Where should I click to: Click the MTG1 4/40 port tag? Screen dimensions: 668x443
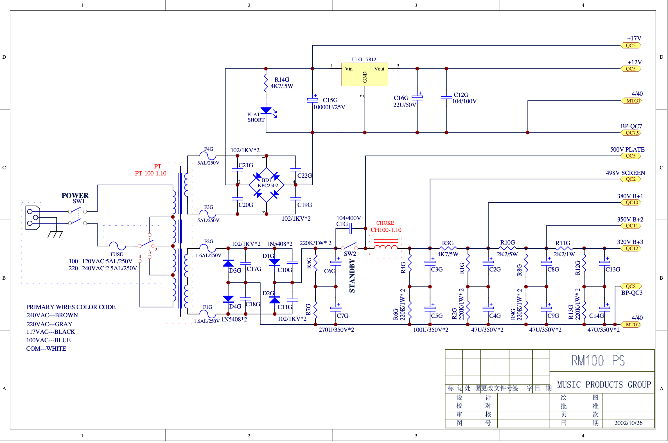(x=631, y=101)
